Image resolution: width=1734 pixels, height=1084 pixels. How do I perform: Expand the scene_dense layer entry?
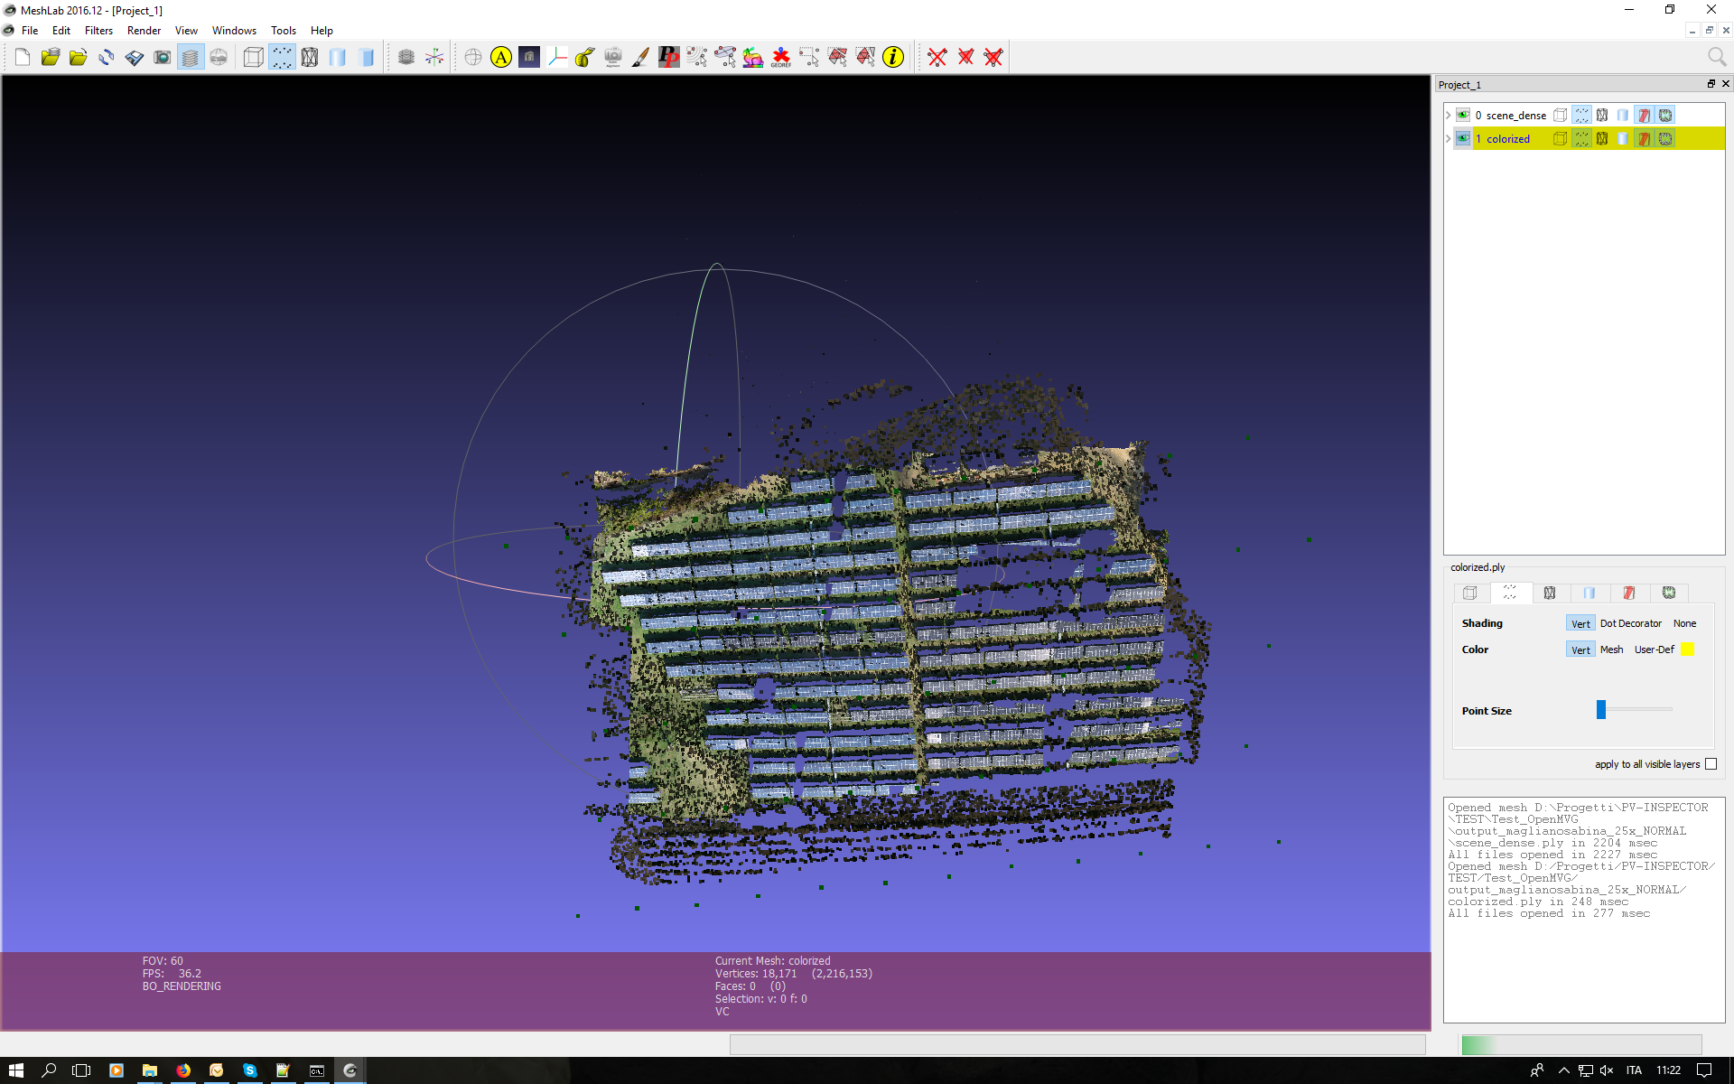click(x=1448, y=115)
